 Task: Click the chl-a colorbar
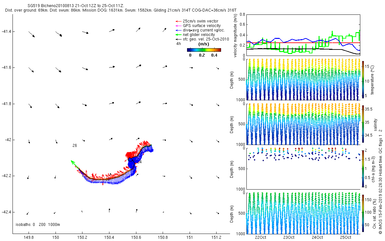click(x=364, y=168)
